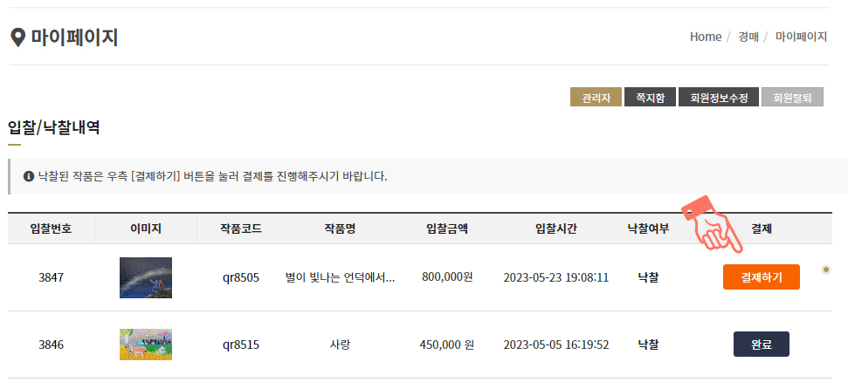Click the 완료 button for bid 3846

coord(762,345)
